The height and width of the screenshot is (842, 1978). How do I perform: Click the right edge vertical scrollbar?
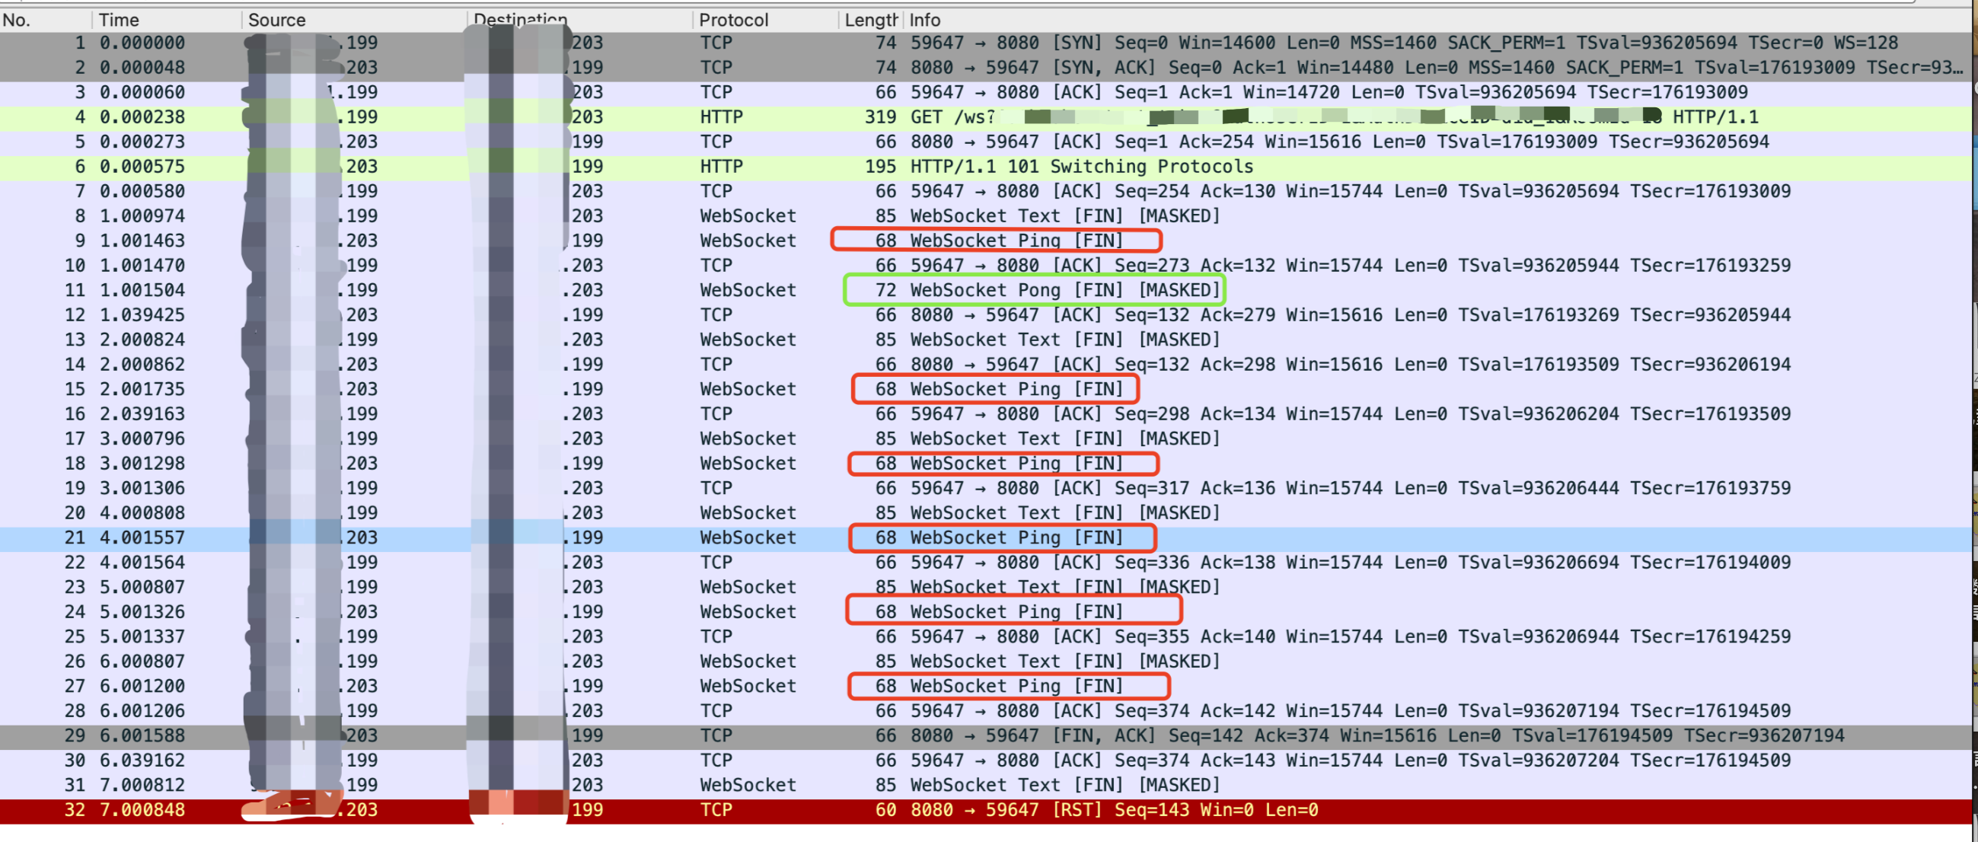(1972, 423)
